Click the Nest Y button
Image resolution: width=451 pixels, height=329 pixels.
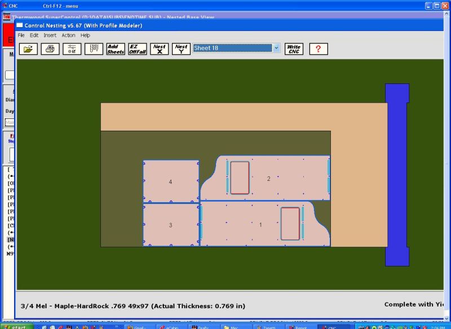pos(181,49)
